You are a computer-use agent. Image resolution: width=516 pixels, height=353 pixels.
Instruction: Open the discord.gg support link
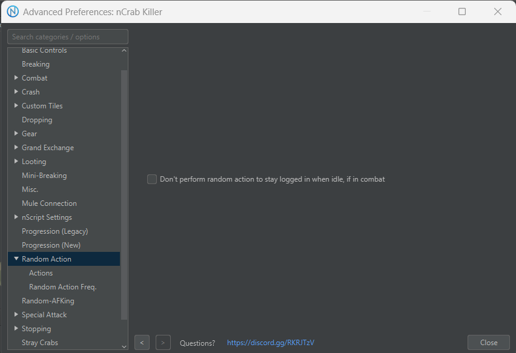pyautogui.click(x=270, y=343)
